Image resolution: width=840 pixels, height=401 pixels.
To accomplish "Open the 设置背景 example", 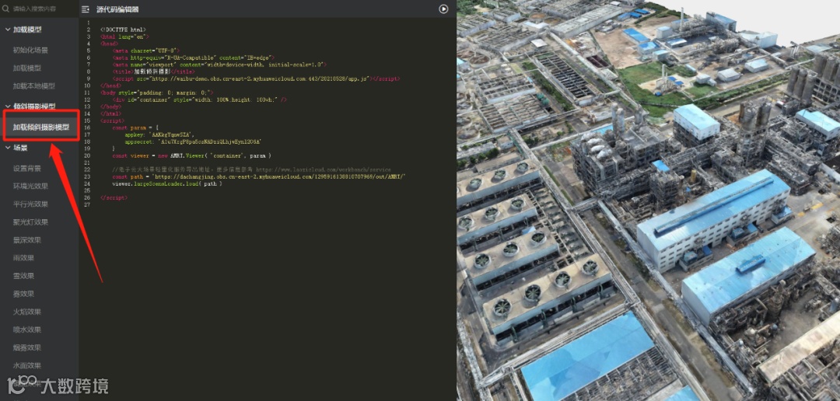I will pyautogui.click(x=27, y=168).
